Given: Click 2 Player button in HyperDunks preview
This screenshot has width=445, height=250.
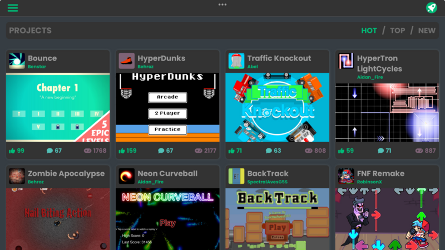Looking at the screenshot, I should pos(167,113).
